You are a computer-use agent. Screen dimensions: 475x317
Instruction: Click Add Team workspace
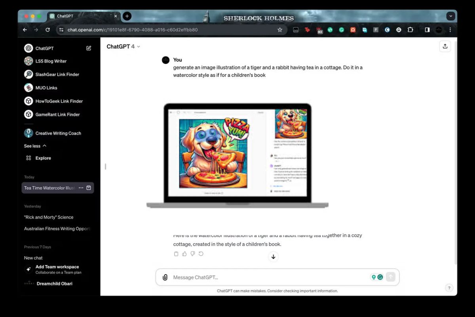point(58,269)
